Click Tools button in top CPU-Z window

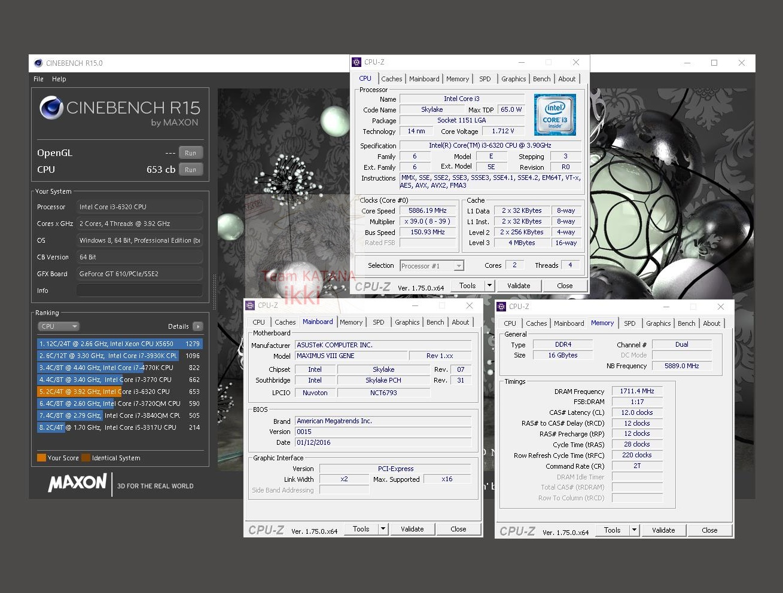pyautogui.click(x=468, y=286)
